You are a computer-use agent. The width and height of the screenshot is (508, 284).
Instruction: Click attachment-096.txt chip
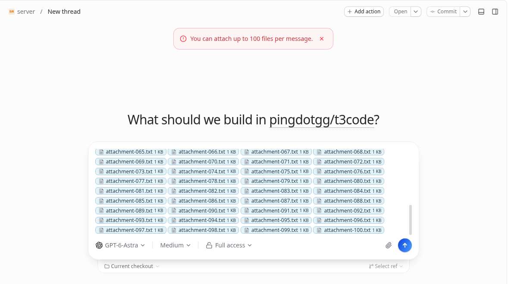pos(348,220)
